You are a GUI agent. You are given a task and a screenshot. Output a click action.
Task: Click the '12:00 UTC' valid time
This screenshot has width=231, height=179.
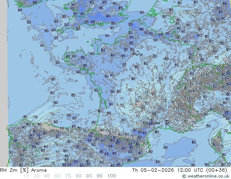click(x=191, y=170)
